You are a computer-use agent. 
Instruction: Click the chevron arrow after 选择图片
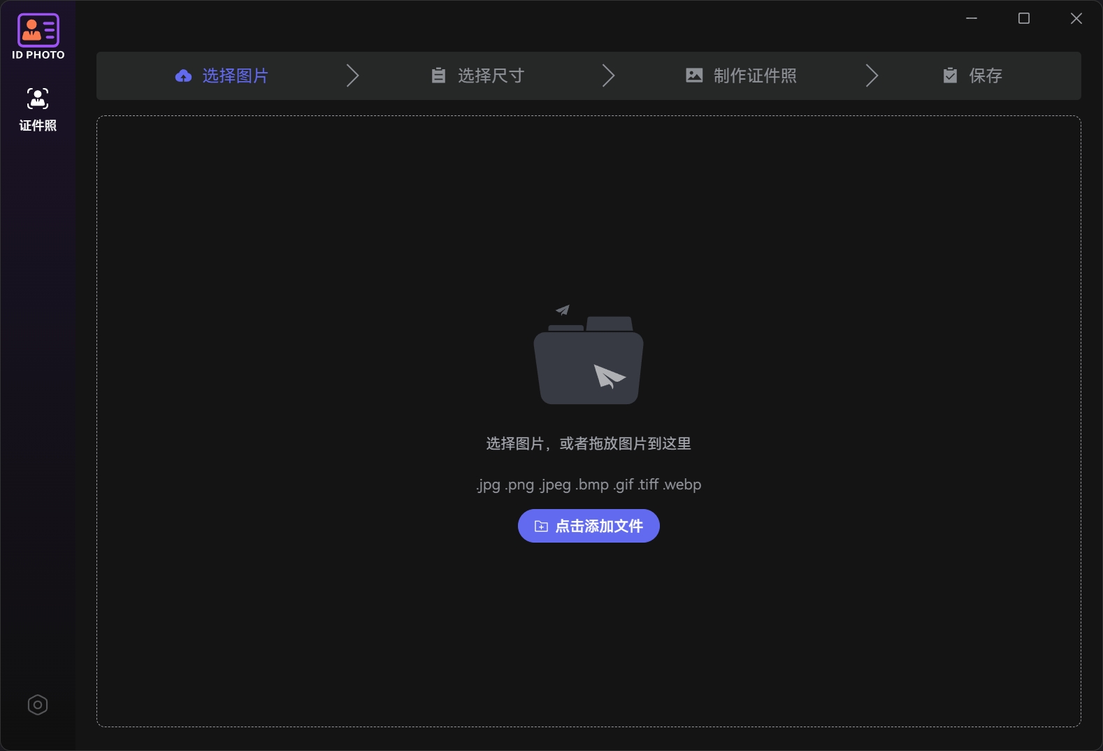coord(353,76)
